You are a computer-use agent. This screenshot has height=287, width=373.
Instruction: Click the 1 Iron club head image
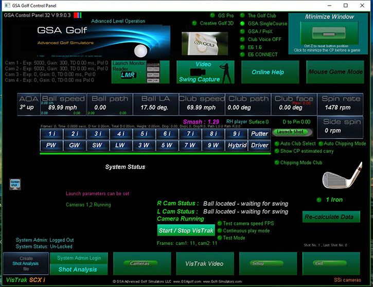point(342,176)
